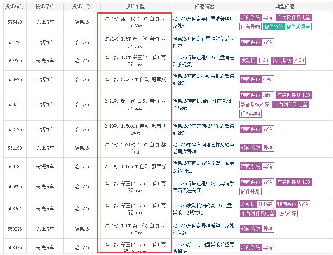Click vehicle model 2021款 2.0GDIT 自动 冠军版
This screenshot has width=333, height=255.
tap(135, 79)
